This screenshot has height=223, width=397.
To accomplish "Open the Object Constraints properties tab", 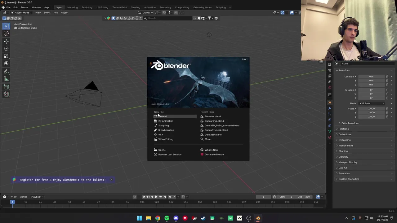I will (330, 126).
